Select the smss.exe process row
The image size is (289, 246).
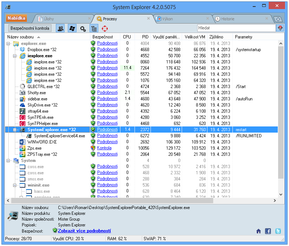click(x=141, y=179)
